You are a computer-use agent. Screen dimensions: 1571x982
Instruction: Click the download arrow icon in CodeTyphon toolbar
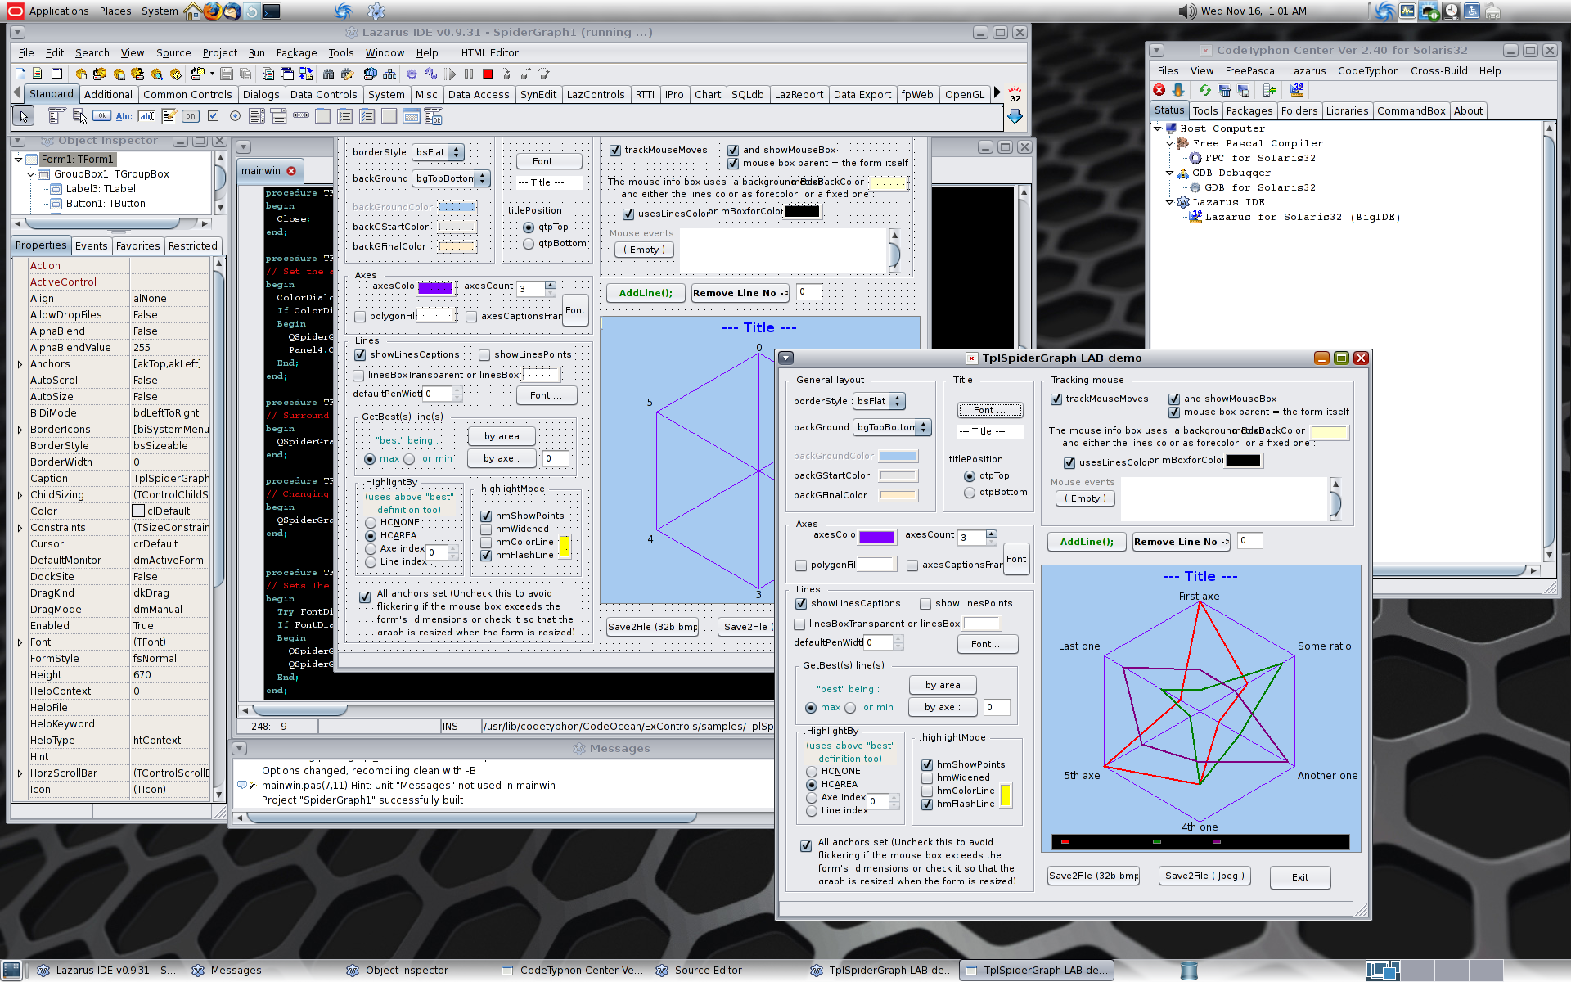pos(1178,90)
